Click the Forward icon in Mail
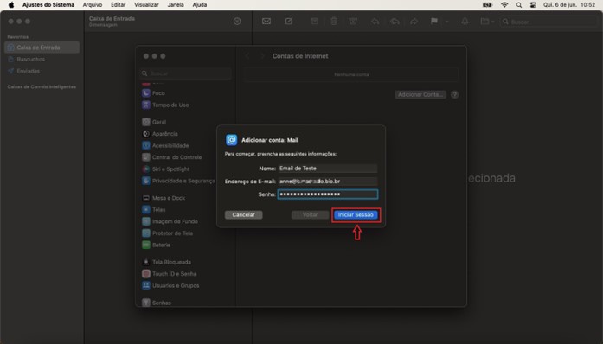The height and width of the screenshot is (344, 603). (x=414, y=22)
